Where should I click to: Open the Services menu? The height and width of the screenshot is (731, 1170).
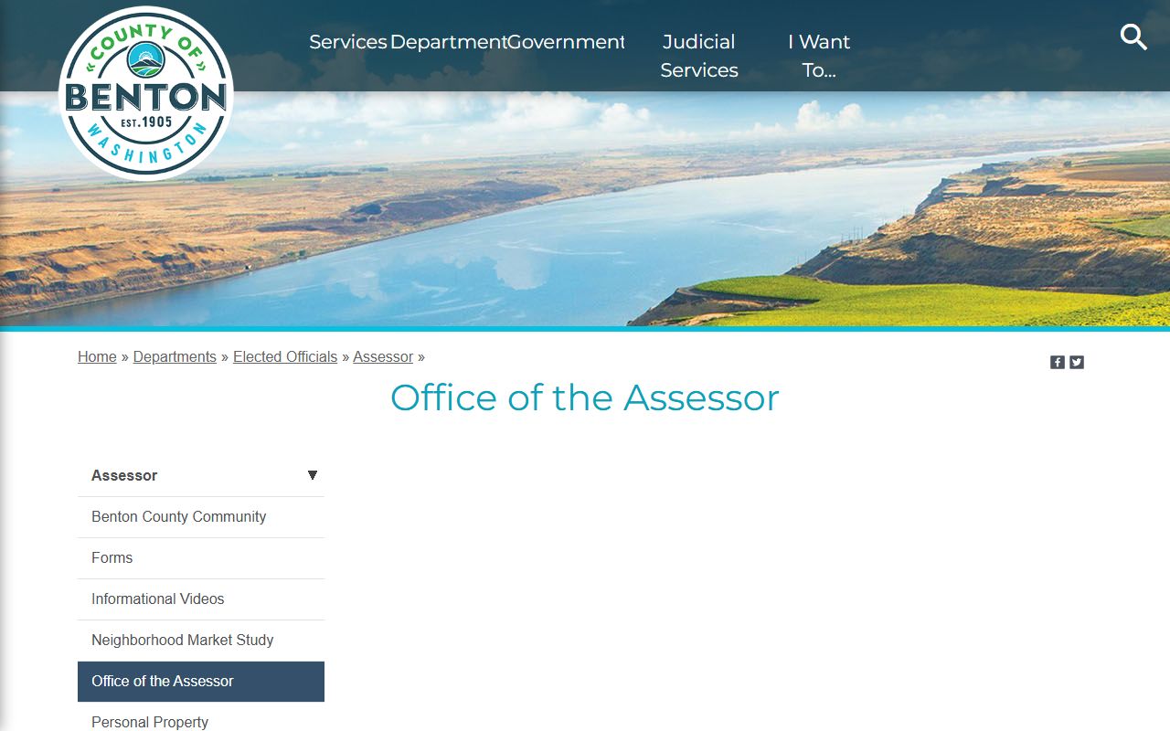click(348, 42)
